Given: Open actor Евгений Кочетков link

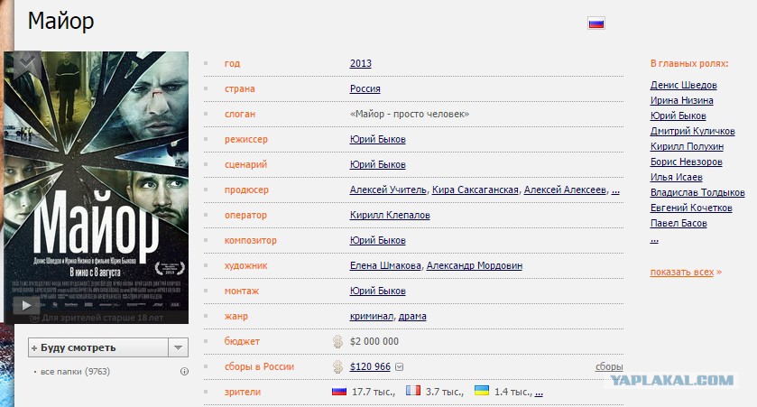Looking at the screenshot, I should point(691,208).
